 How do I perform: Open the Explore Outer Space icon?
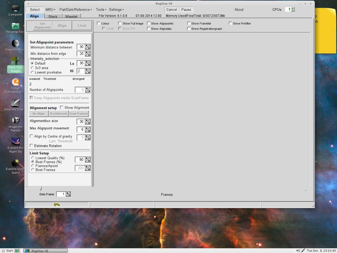[x=15, y=164]
